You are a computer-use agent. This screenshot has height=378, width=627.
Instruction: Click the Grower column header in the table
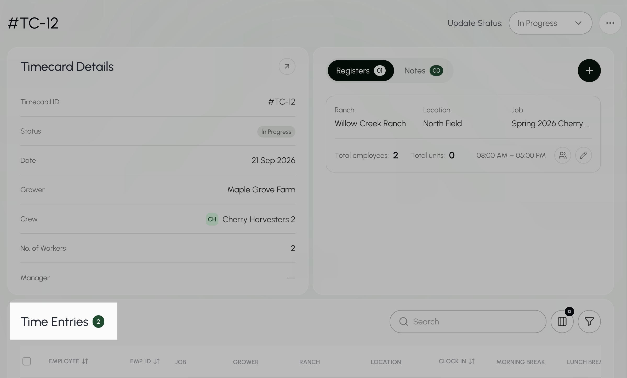click(x=246, y=362)
